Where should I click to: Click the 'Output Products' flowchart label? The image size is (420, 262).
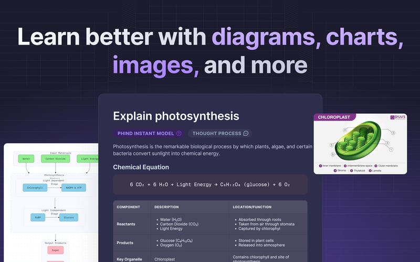56,243
